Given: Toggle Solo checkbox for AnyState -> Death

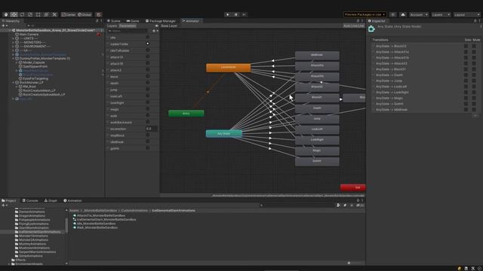Looking at the screenshot, I should tap(466, 75).
